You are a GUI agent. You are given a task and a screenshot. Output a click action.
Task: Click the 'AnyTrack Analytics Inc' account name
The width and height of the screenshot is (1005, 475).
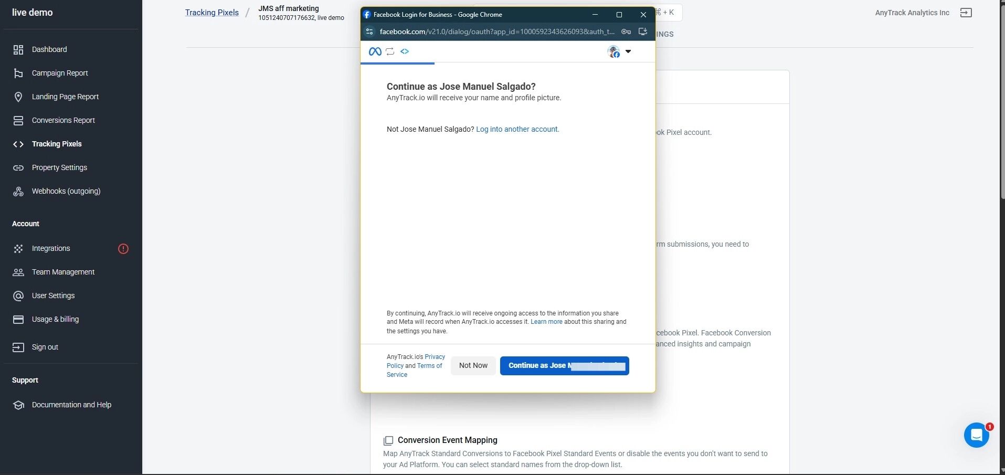(912, 13)
